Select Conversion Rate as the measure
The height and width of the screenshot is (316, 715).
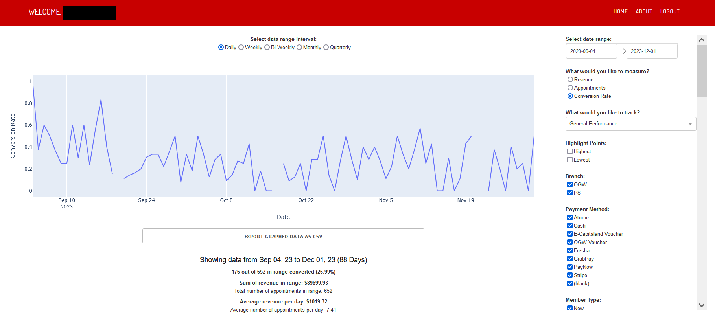pos(570,96)
